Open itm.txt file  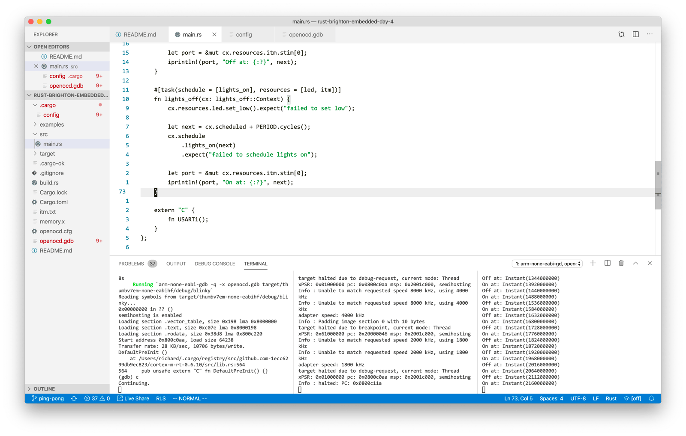coord(67,212)
